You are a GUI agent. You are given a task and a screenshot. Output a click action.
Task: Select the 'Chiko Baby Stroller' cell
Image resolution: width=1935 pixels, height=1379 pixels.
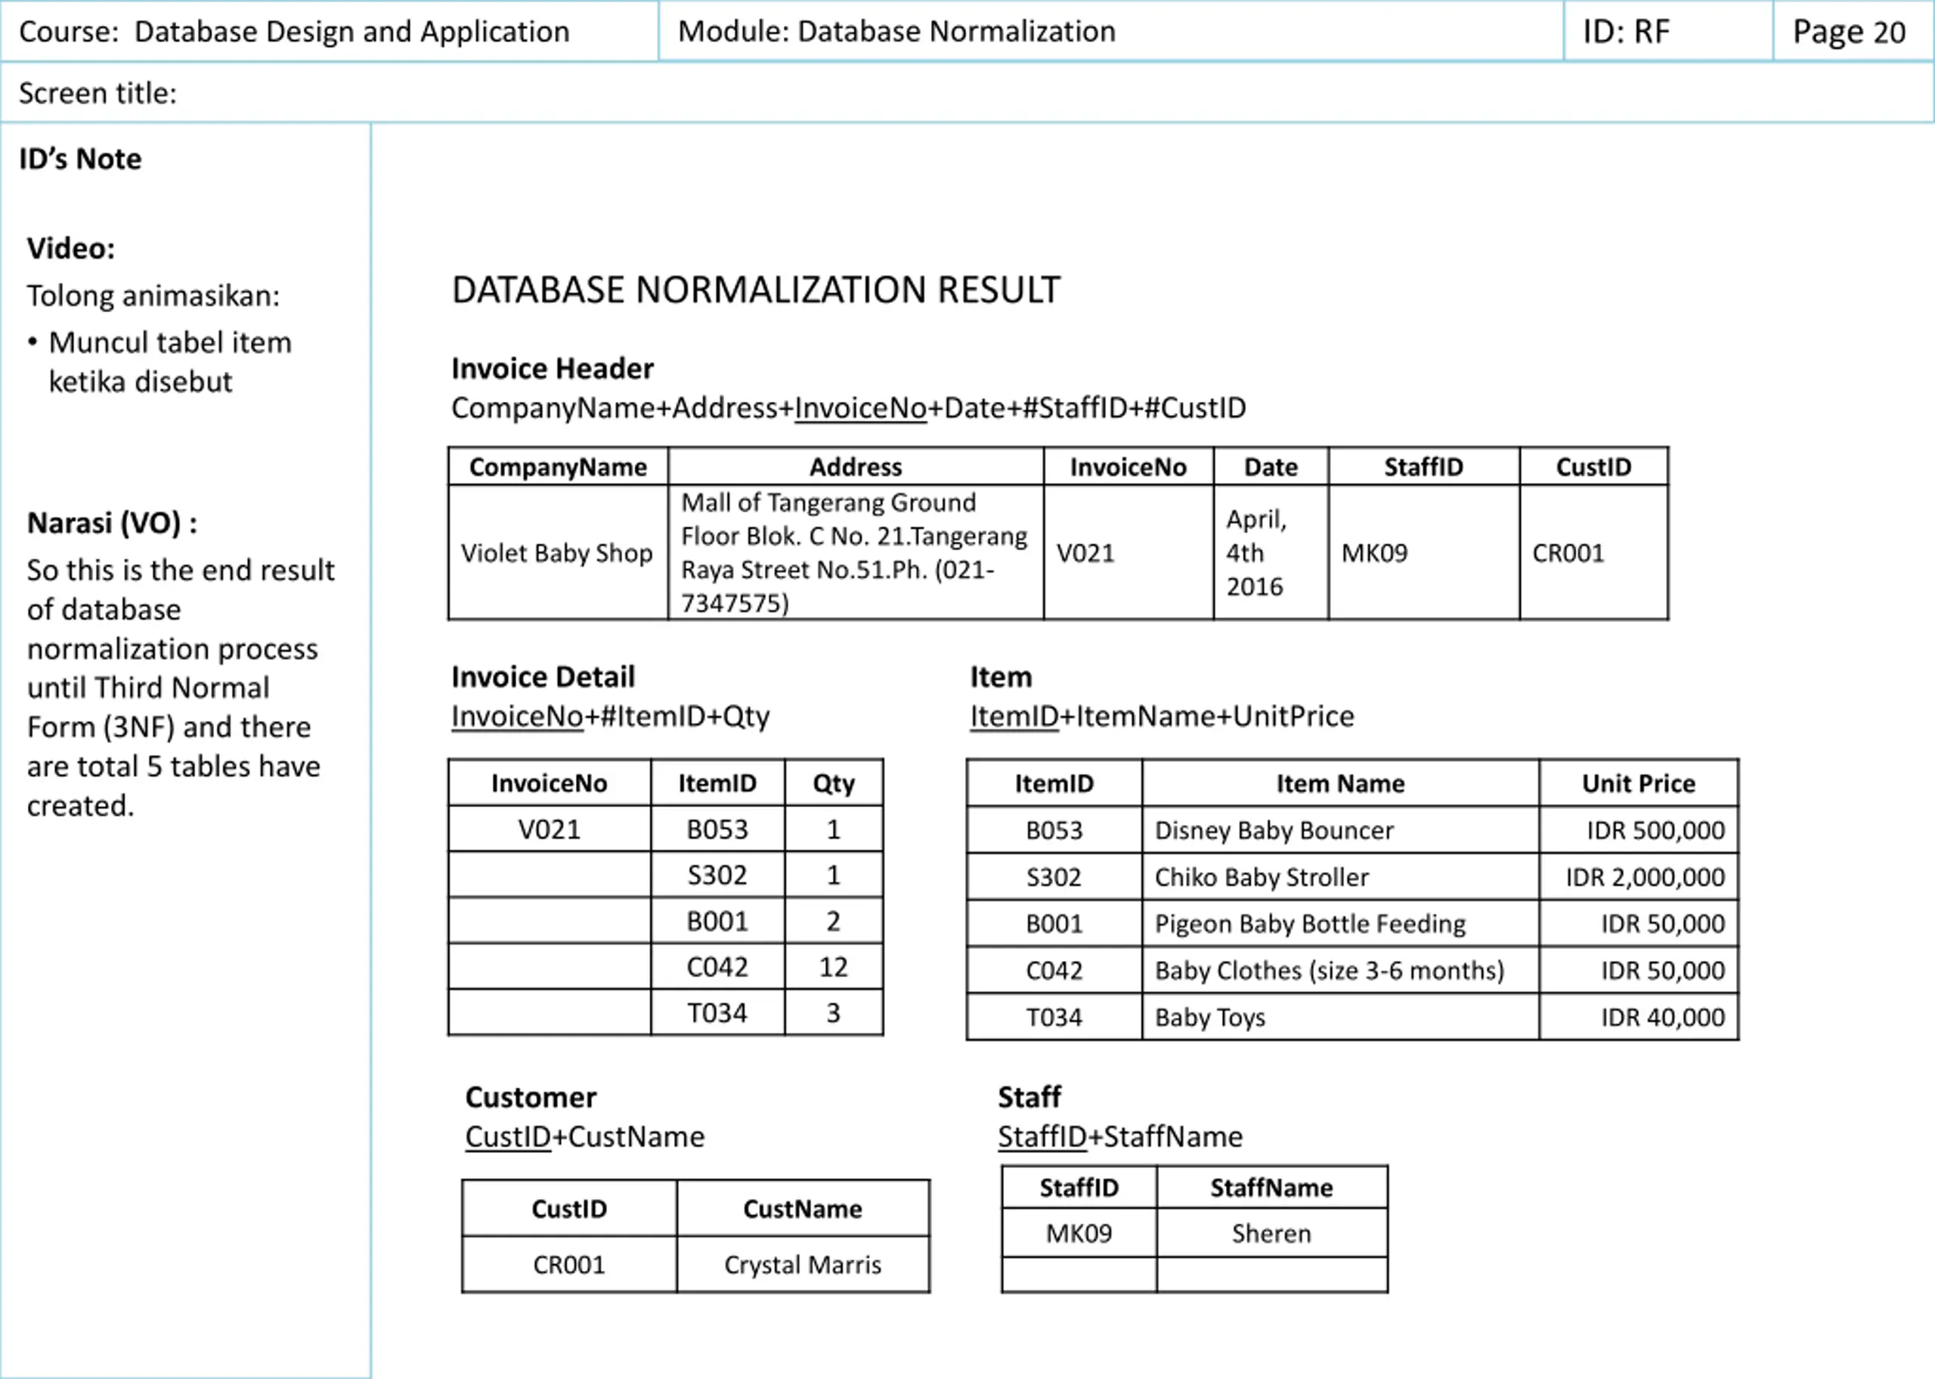click(1340, 877)
